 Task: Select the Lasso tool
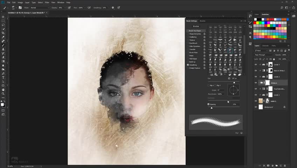click(3, 25)
